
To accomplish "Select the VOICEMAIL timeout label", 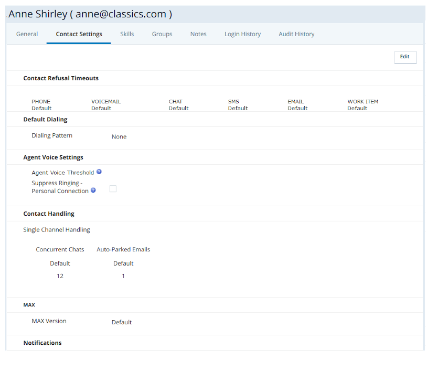I will pyautogui.click(x=106, y=101).
